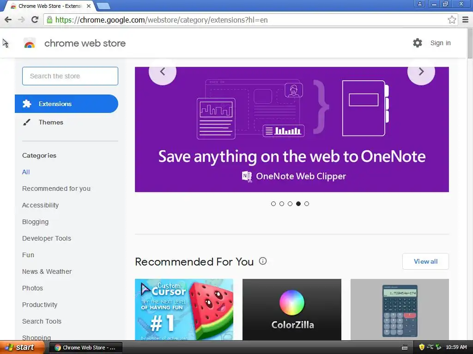The width and height of the screenshot is (473, 354).
Task: Open the Productivity category
Action: (40, 305)
